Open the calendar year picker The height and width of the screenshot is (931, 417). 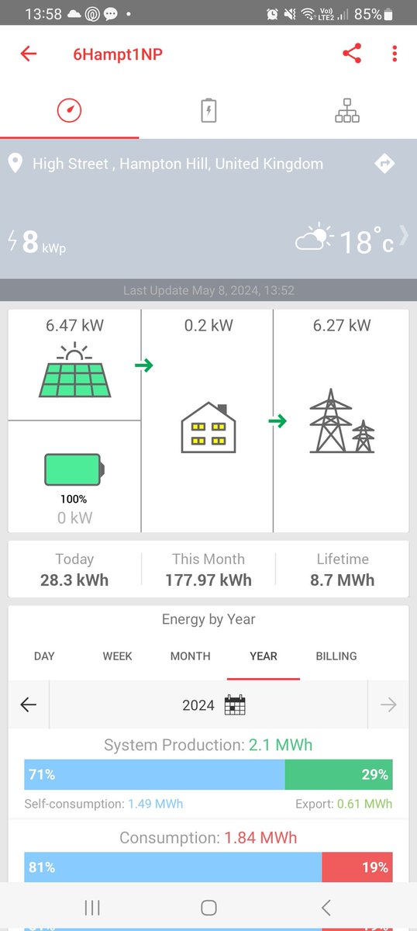pyautogui.click(x=235, y=704)
